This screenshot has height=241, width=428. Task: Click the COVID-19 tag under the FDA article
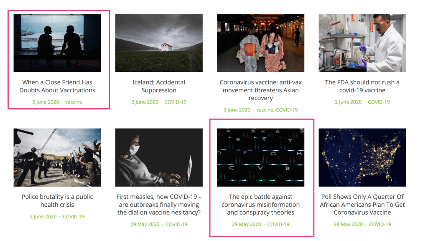(379, 102)
